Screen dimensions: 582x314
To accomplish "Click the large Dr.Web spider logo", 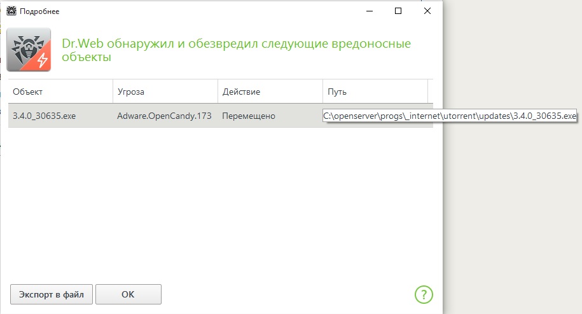I will pyautogui.click(x=28, y=51).
